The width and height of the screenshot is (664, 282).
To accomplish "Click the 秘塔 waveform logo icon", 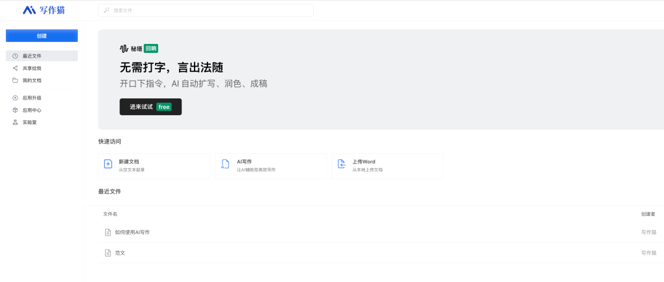I will pyautogui.click(x=124, y=49).
